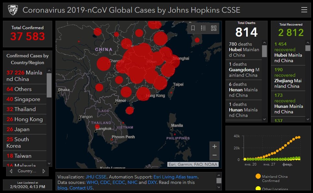
Task: Select the Country tab label
Action: [x=27, y=171]
